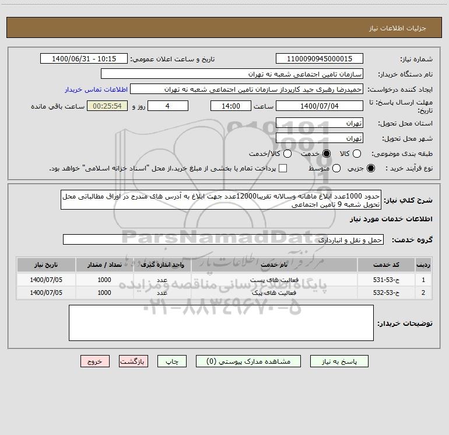Click the استان محل تحویل field
This screenshot has width=449, height=435.
tap(320, 123)
